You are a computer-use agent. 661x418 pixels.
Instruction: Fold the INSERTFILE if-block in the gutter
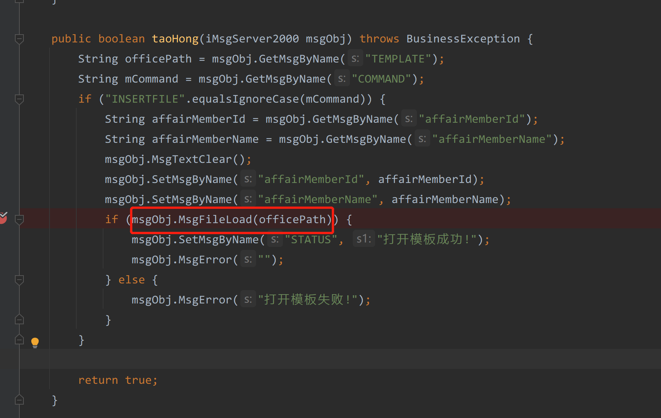19,99
